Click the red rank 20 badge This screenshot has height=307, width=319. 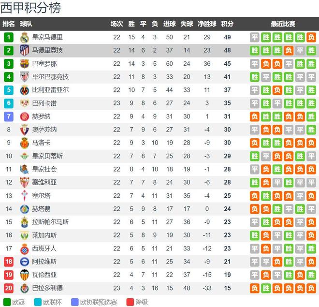click(x=9, y=288)
